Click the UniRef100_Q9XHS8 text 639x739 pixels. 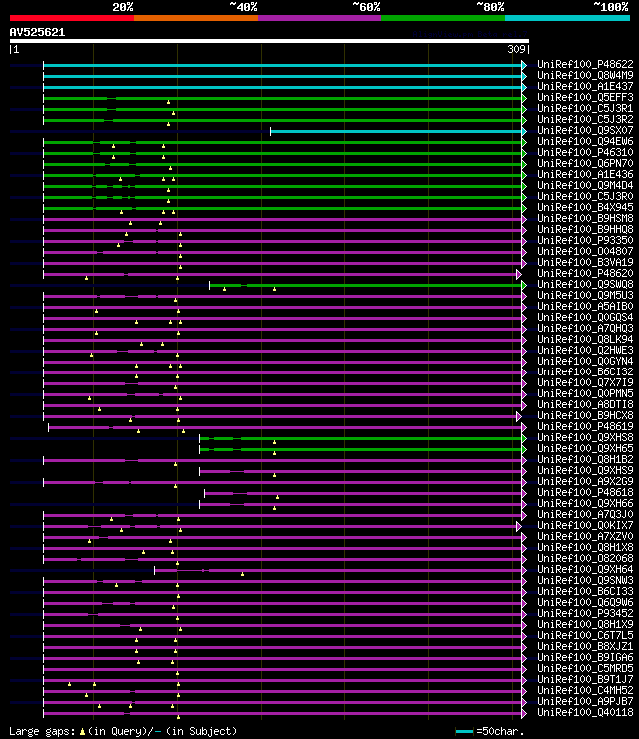tap(585, 437)
